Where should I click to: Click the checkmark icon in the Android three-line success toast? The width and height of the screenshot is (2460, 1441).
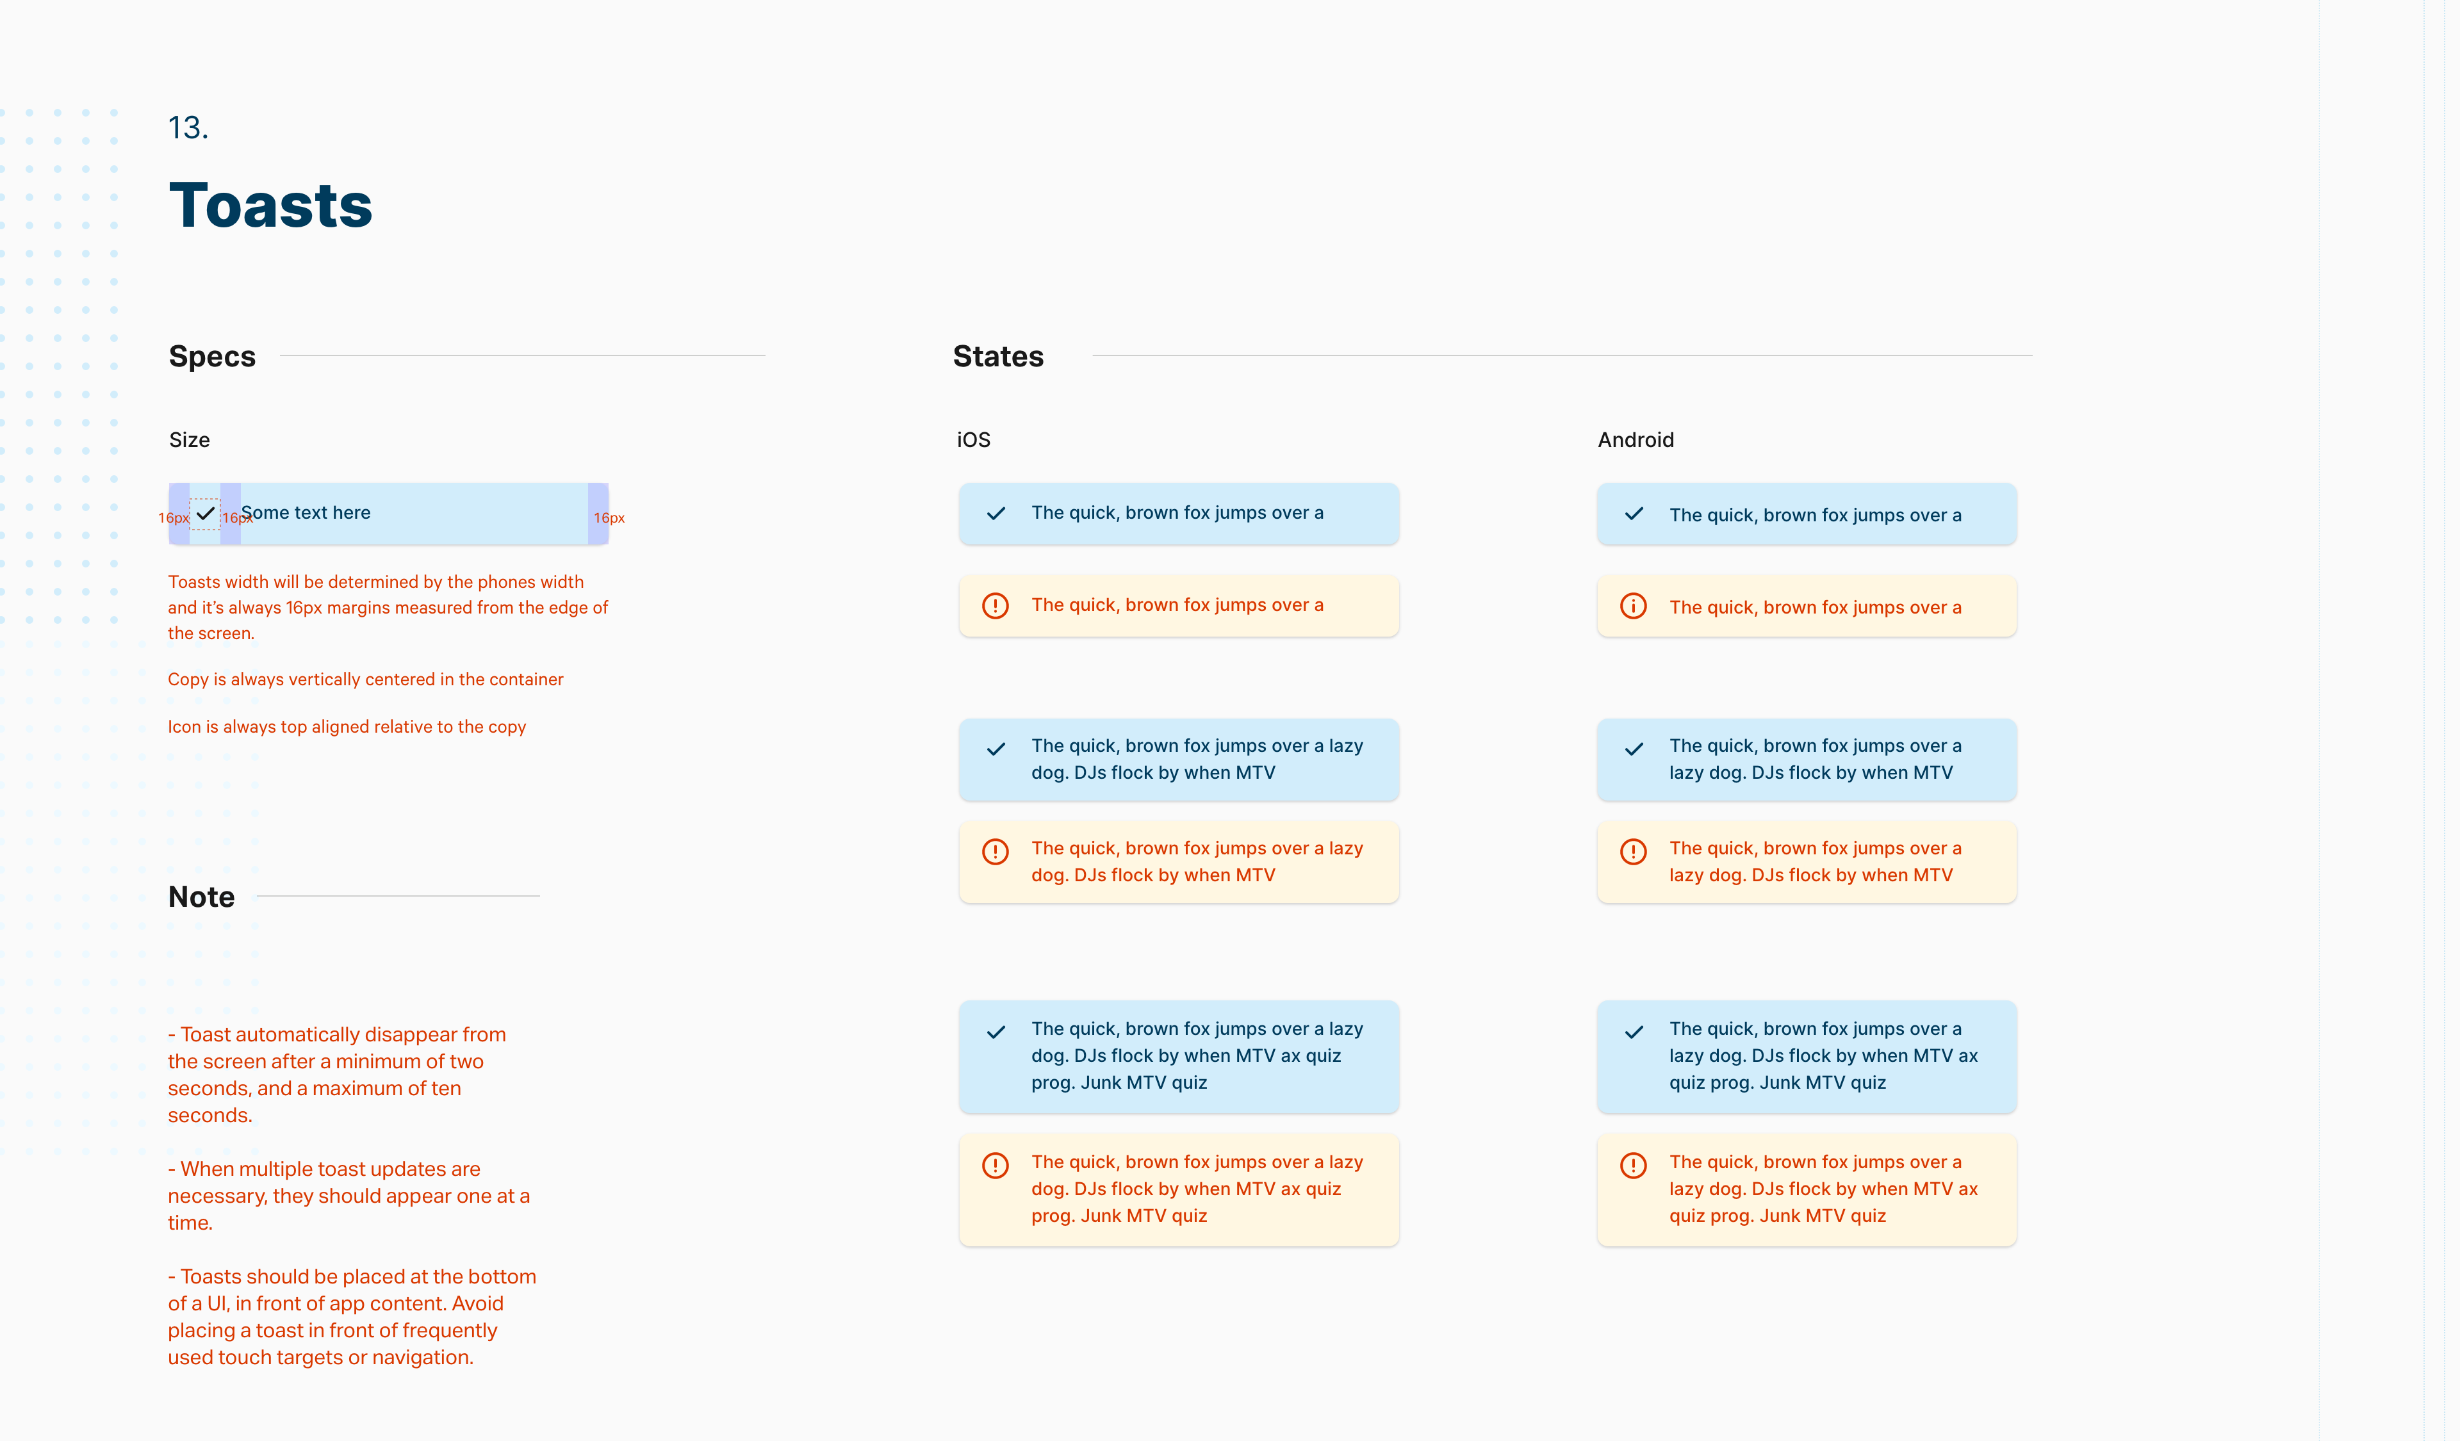tap(1634, 1032)
